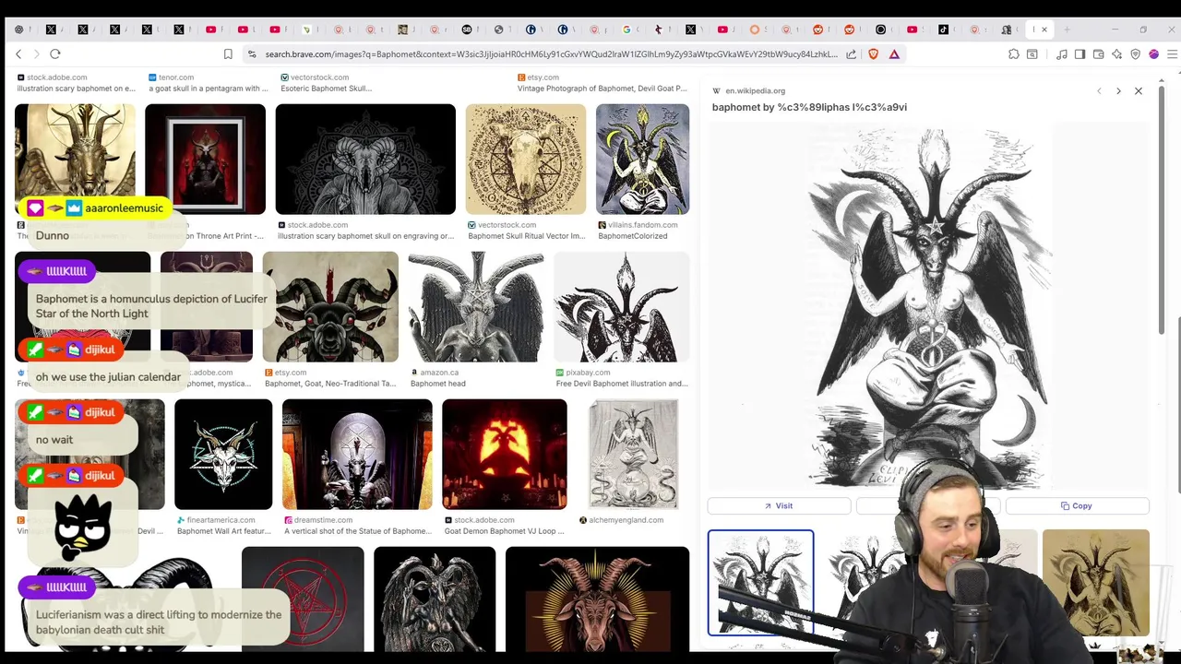This screenshot has width=1181, height=664.
Task: Show next image in preview panel
Action: [x=1118, y=91]
